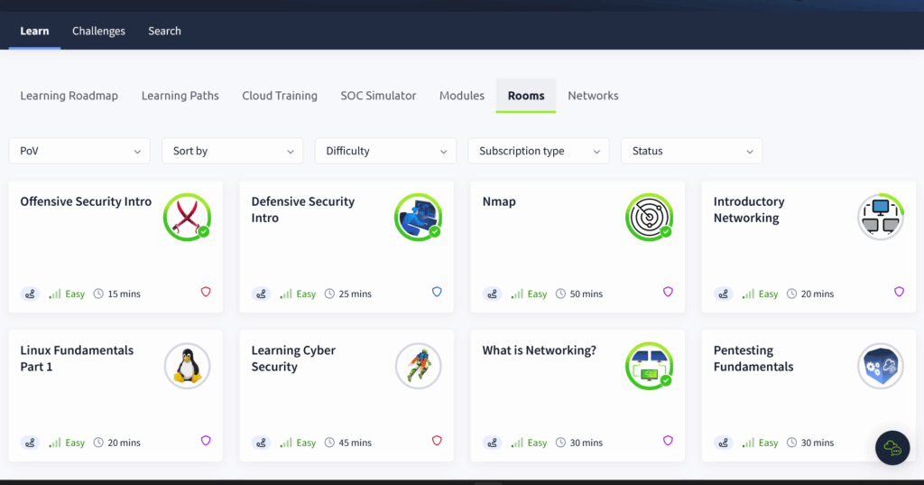Click the Learning Cyber Security jetpack icon
Image resolution: width=924 pixels, height=485 pixels.
tap(419, 366)
